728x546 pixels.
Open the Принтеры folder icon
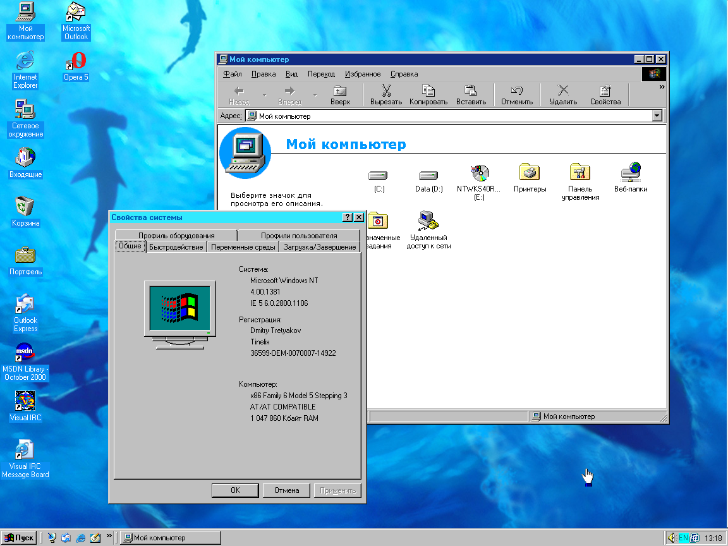[x=530, y=173]
